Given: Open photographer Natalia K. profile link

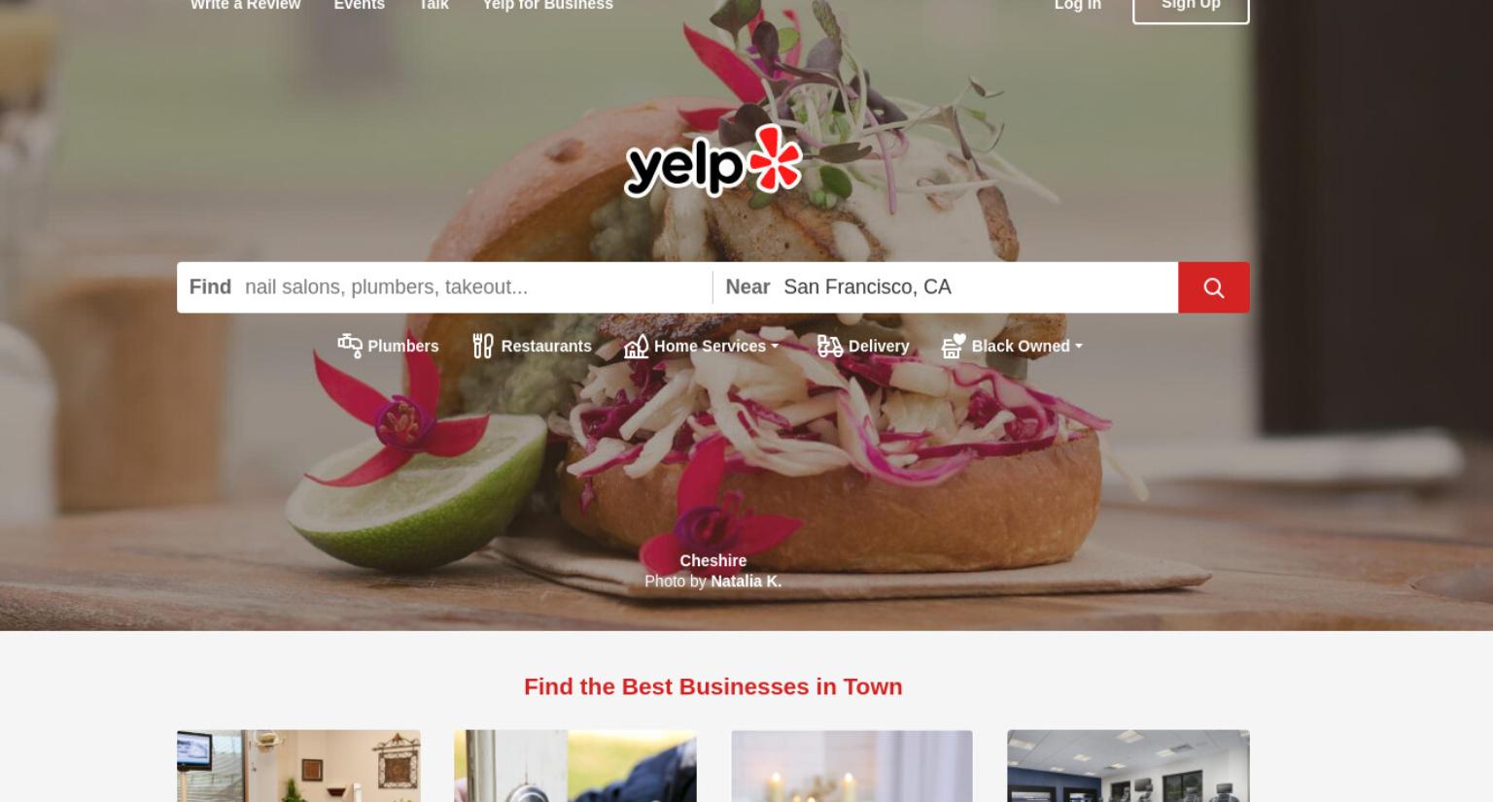Looking at the screenshot, I should coord(746,581).
